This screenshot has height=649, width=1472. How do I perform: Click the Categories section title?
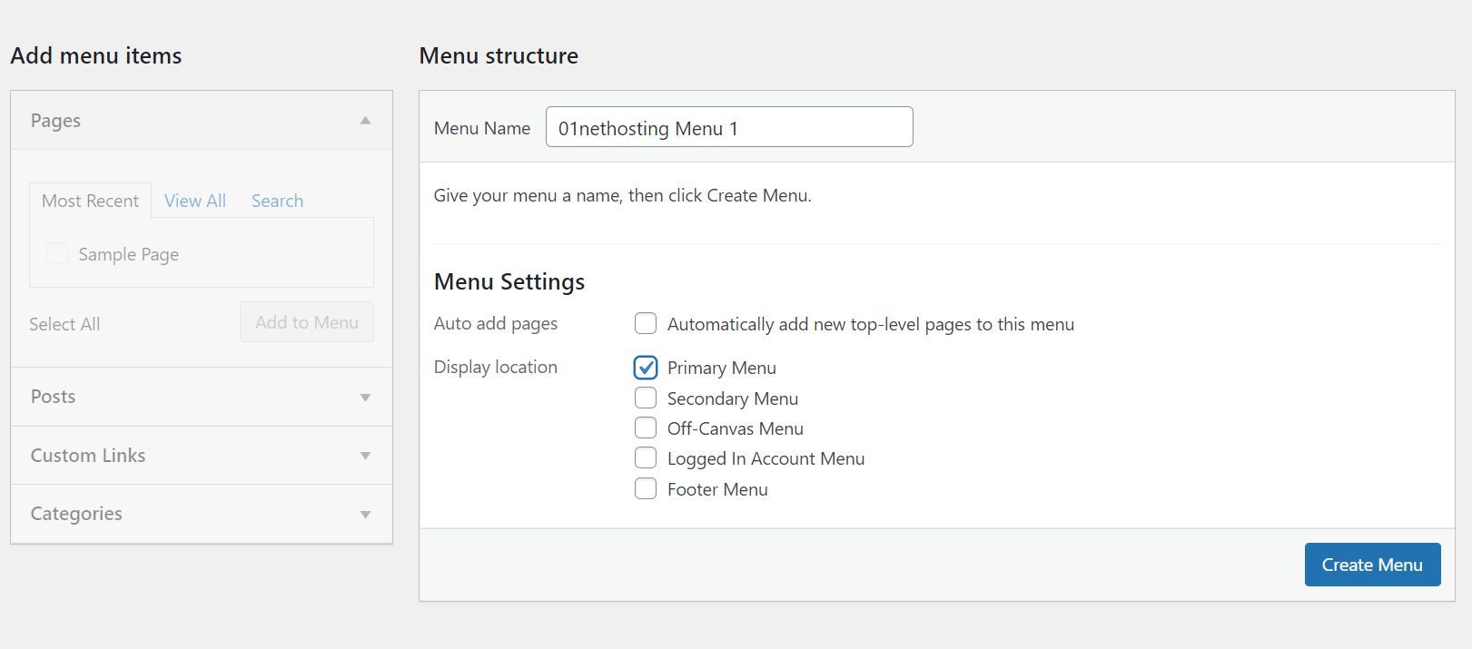point(76,514)
